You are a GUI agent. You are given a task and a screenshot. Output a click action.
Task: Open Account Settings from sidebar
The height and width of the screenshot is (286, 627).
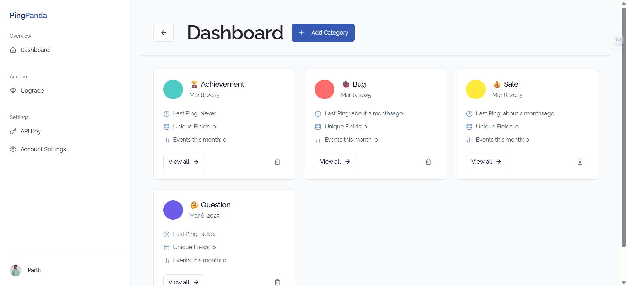[43, 149]
